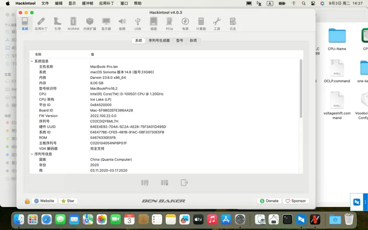Open the Website link button

click(x=44, y=201)
